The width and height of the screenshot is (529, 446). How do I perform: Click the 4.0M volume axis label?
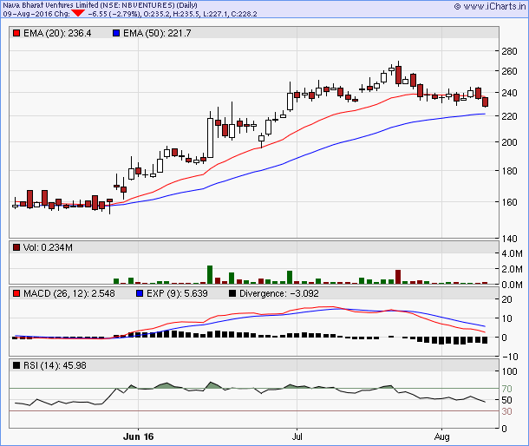(x=512, y=253)
